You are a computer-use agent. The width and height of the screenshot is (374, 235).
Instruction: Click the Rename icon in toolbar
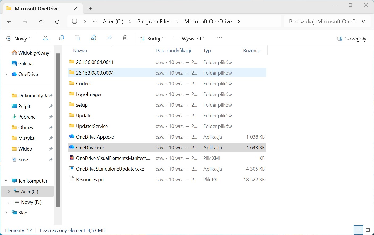click(93, 38)
